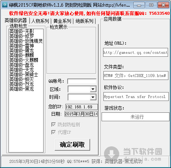This screenshot has width=171, height=168.
Task: Select 英雄级-玫瑰精灵 in the gun list
Action: [26, 41]
